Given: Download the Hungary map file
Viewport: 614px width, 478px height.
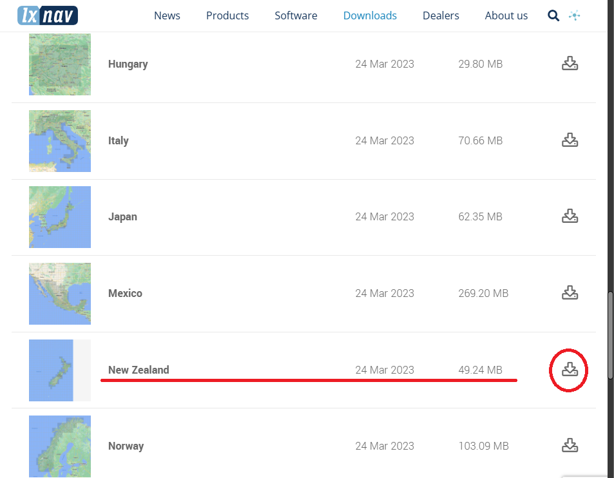Looking at the screenshot, I should [x=570, y=64].
